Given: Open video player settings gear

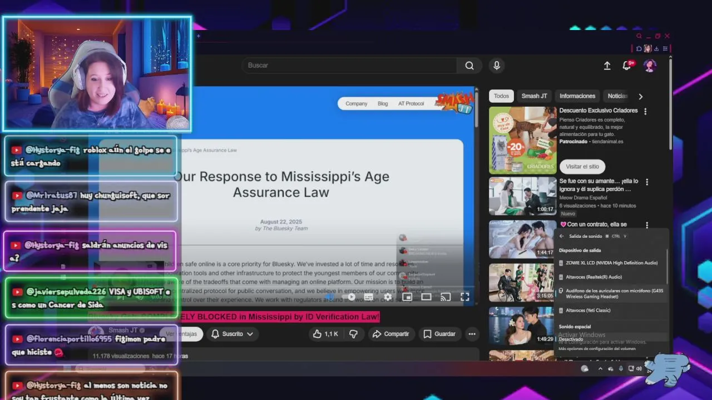Looking at the screenshot, I should 388,297.
